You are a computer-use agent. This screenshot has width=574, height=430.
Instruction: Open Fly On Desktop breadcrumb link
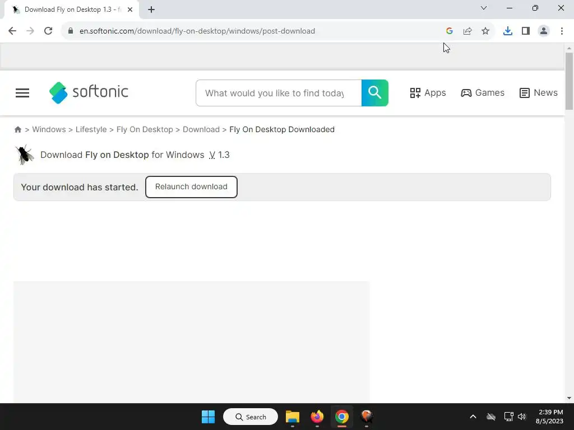[x=145, y=129]
